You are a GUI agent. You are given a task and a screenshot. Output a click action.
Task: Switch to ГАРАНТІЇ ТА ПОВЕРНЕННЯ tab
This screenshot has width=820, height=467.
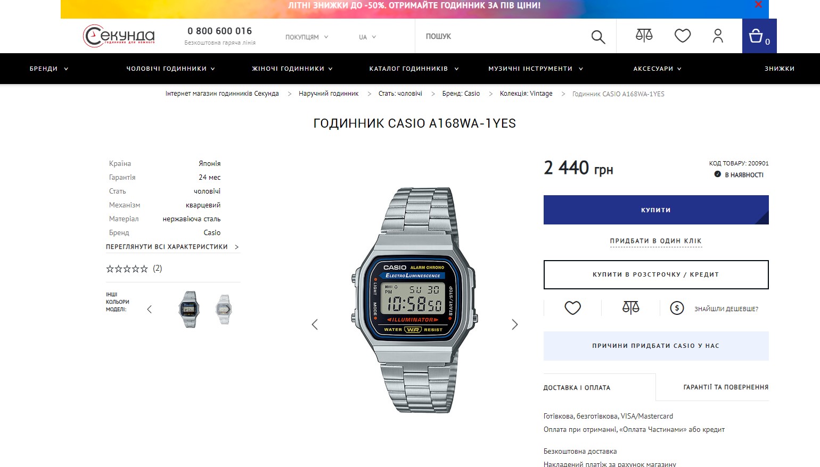pyautogui.click(x=726, y=387)
